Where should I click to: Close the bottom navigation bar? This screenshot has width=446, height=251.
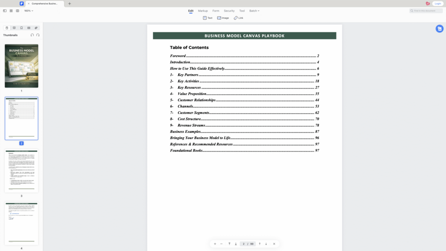(274, 244)
